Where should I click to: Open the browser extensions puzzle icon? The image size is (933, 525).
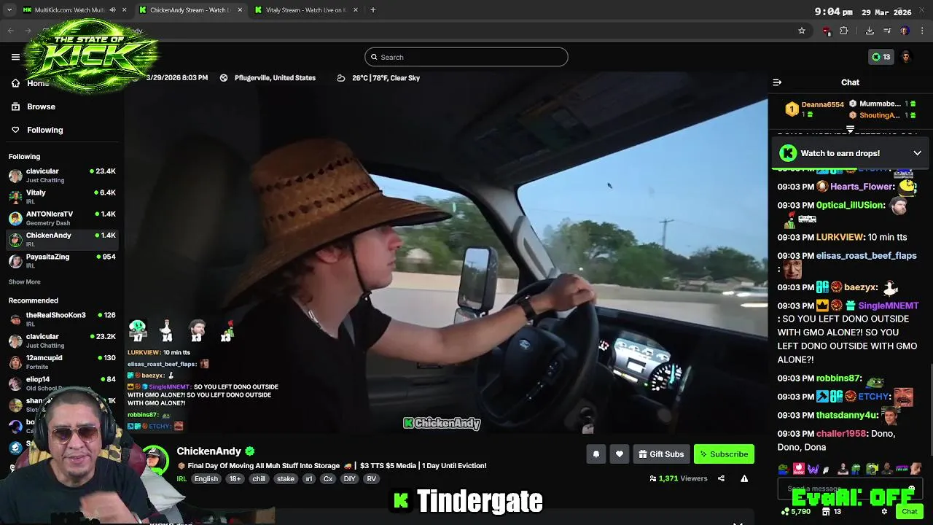[x=844, y=31]
